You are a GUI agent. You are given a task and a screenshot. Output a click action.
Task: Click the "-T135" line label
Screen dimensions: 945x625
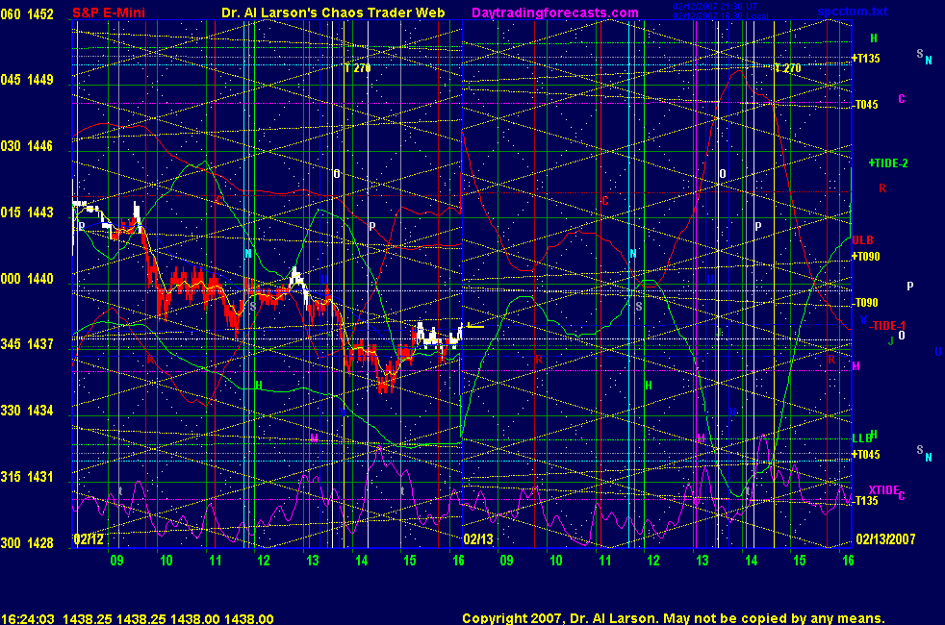pos(866,501)
